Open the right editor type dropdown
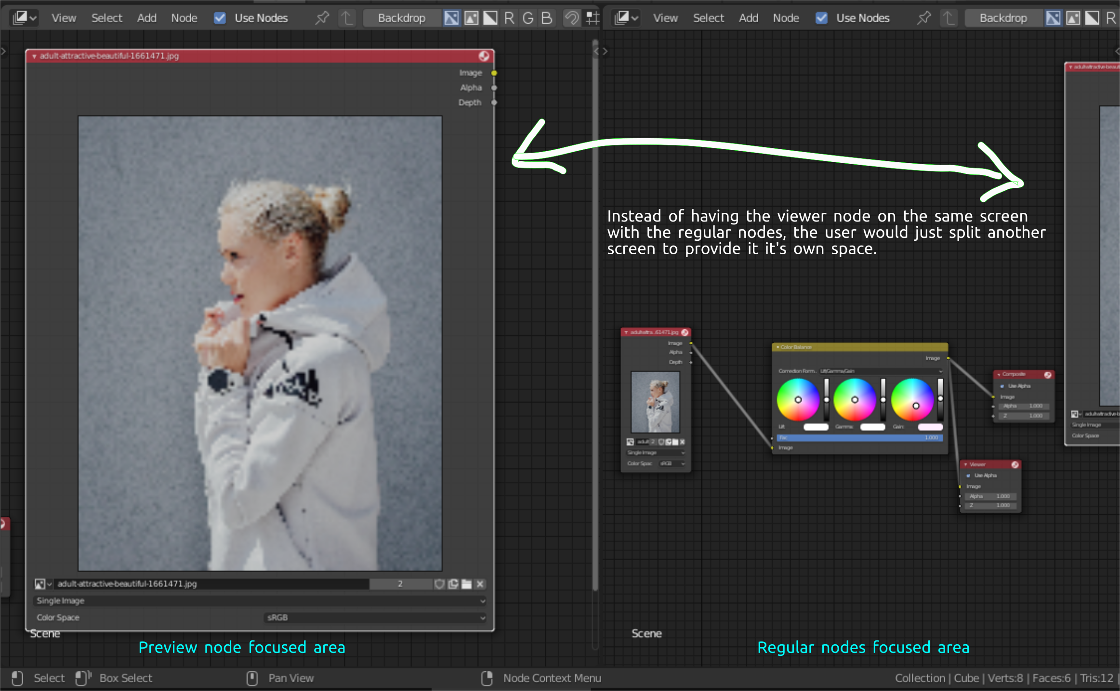The width and height of the screenshot is (1120, 691). pos(626,18)
